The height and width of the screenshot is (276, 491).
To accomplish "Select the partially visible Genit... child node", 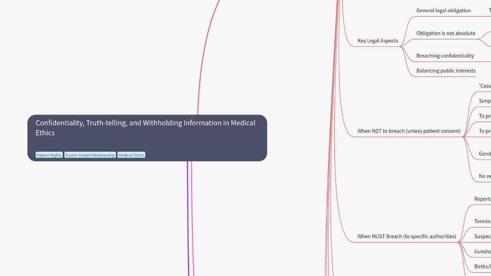I will pyautogui.click(x=484, y=154).
